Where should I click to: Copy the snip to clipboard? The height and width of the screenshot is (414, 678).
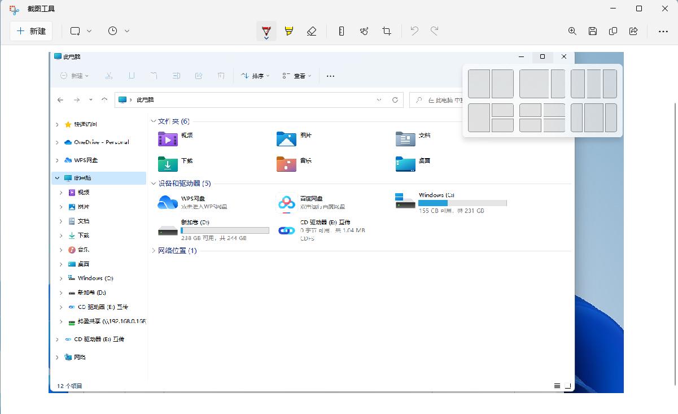(613, 31)
